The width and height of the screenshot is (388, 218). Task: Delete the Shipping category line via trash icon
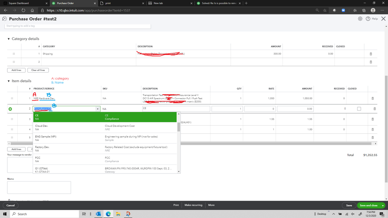(371, 54)
